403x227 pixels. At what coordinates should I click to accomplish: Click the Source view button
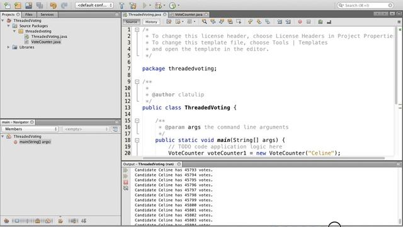click(x=132, y=22)
